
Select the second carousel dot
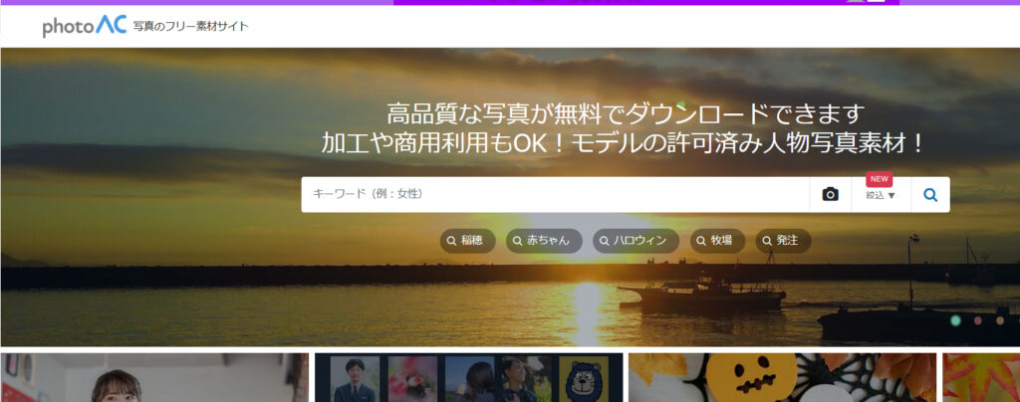tap(978, 320)
